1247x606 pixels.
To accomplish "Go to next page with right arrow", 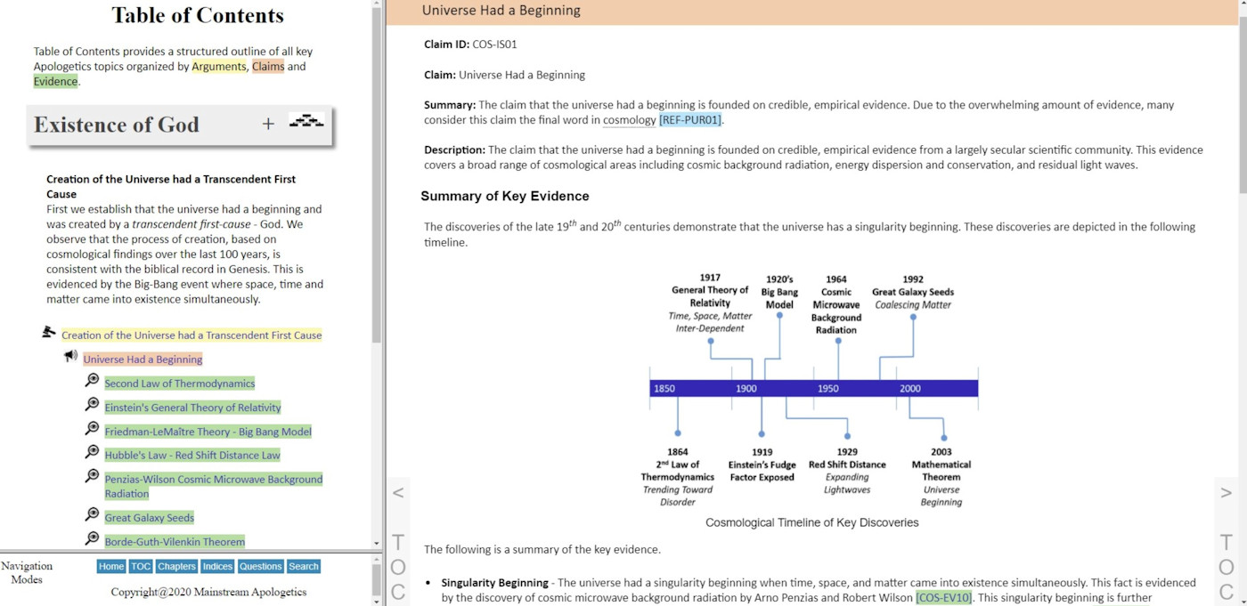I will pyautogui.click(x=1226, y=492).
